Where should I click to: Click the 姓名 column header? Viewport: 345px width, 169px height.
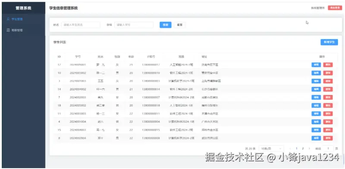click(x=100, y=57)
